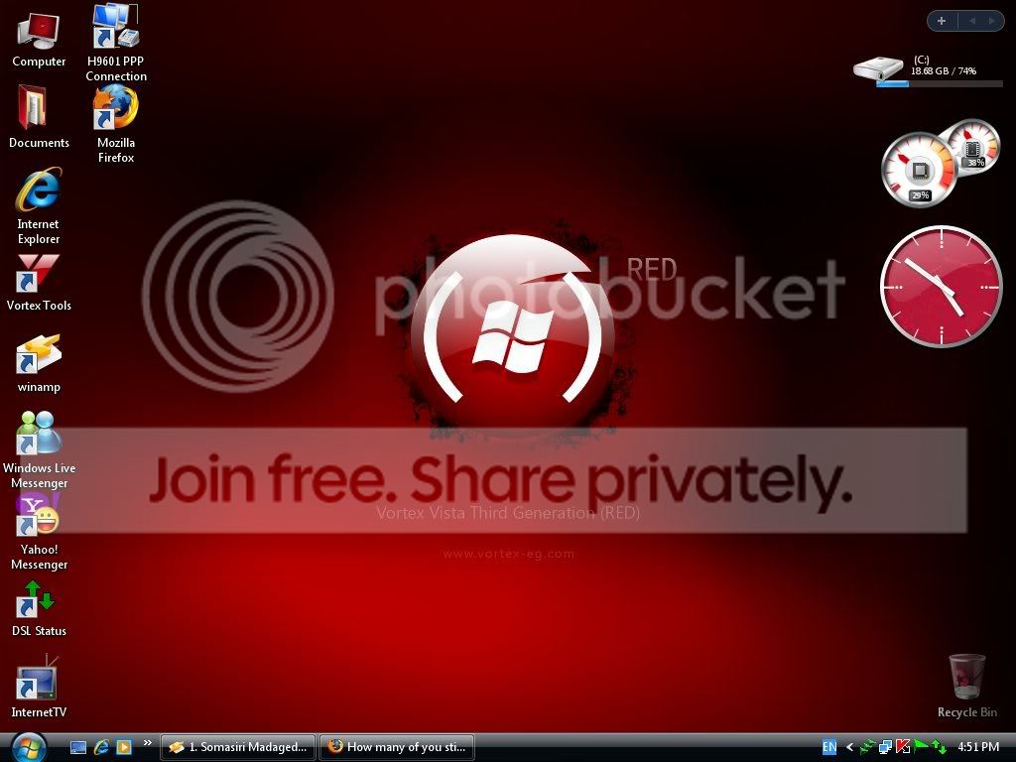Click the memory meter dial showing 38%
The image size is (1016, 762).
pyautogui.click(x=974, y=148)
